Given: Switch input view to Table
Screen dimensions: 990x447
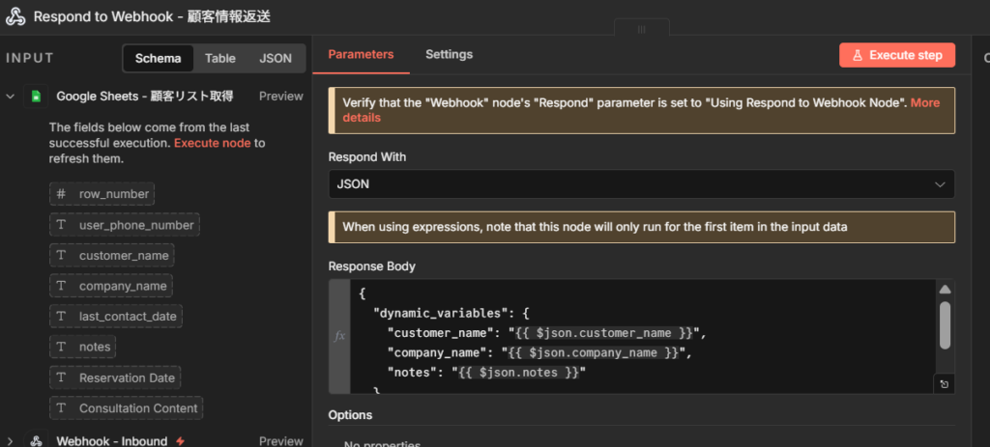Looking at the screenshot, I should [x=219, y=58].
